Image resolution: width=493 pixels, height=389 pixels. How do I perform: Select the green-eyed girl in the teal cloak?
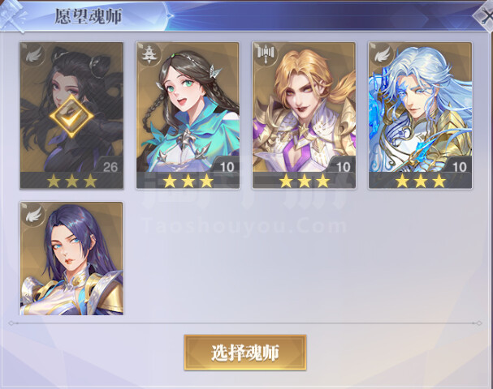188,115
